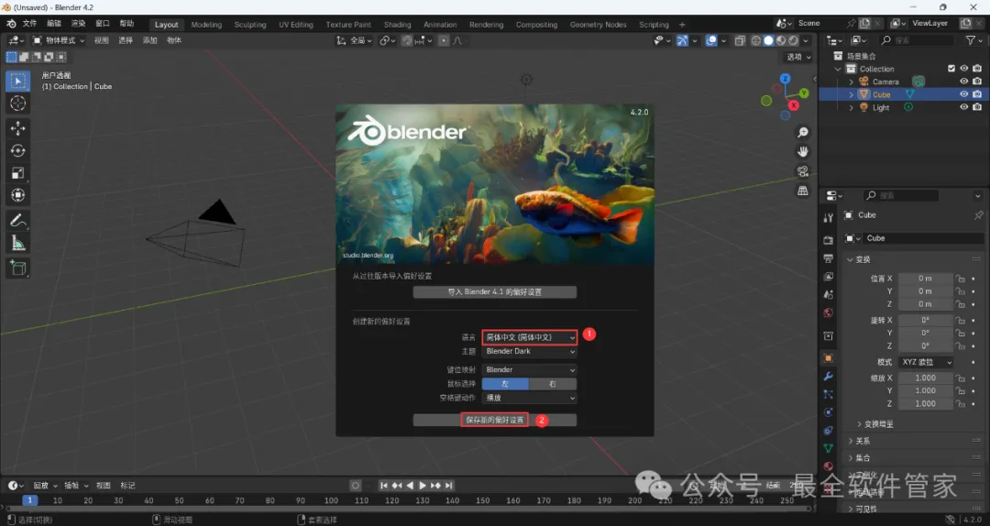The width and height of the screenshot is (990, 526).
Task: Open the Object properties tab
Action: pos(829,358)
